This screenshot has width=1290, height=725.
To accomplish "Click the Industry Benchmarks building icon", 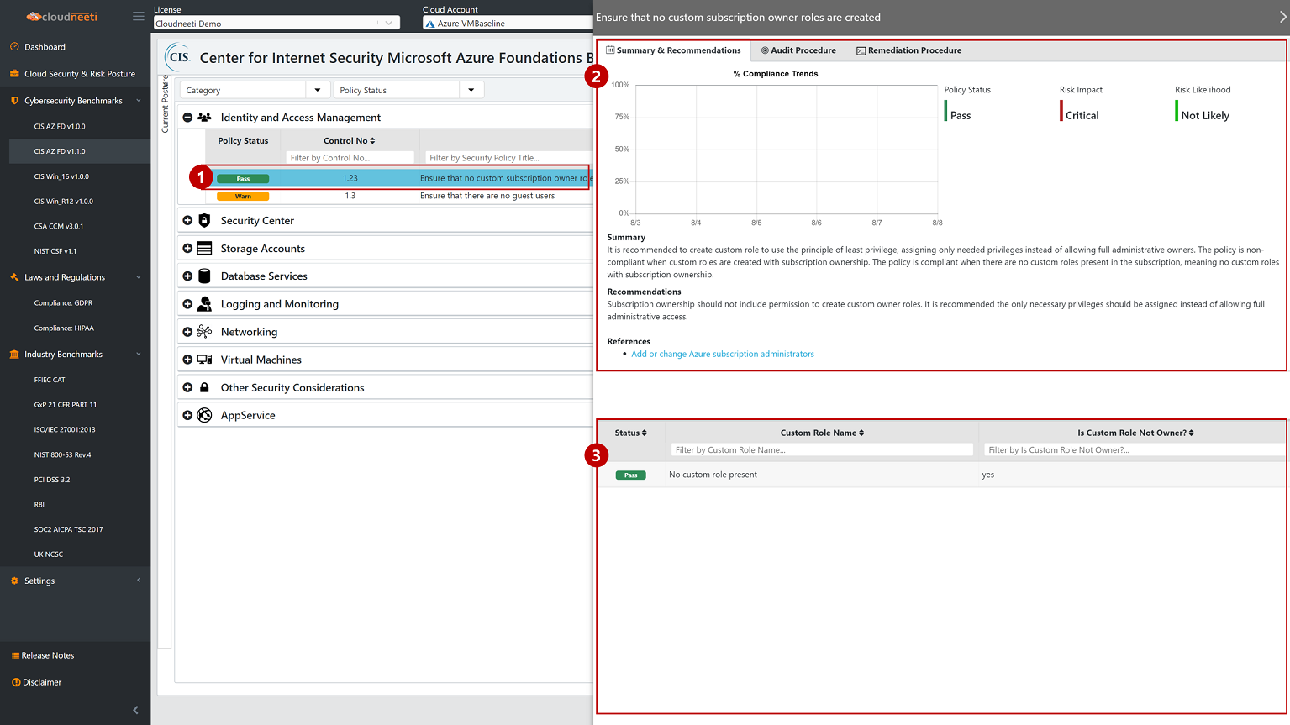I will click(x=14, y=355).
